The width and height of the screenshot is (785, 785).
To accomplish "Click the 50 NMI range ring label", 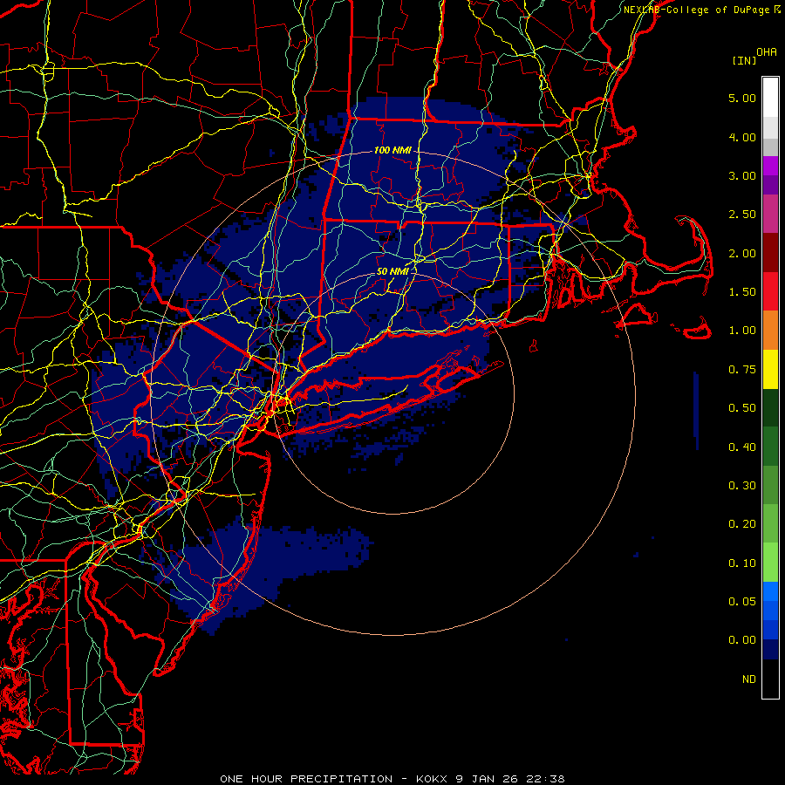I will coord(392,271).
